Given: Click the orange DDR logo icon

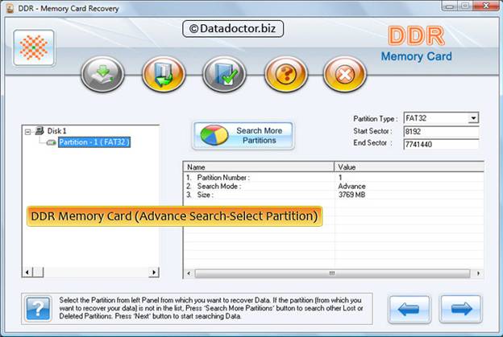Looking at the screenshot, I should click(34, 47).
